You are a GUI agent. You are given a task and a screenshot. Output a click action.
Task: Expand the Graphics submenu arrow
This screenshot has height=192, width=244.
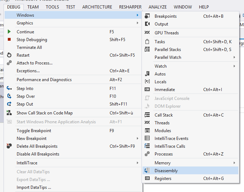(x=138, y=23)
